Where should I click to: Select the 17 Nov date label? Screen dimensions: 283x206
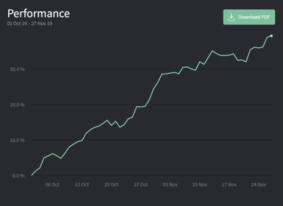pyautogui.click(x=229, y=184)
